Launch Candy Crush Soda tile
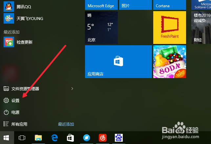This screenshot has width=211, height=144. click(x=170, y=62)
